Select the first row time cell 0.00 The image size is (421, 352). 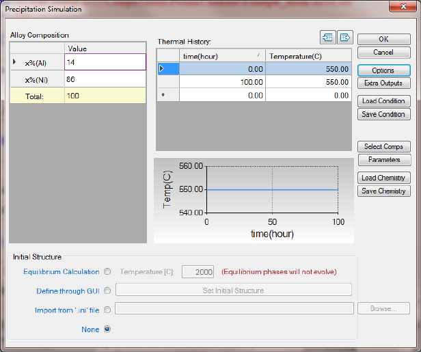222,69
